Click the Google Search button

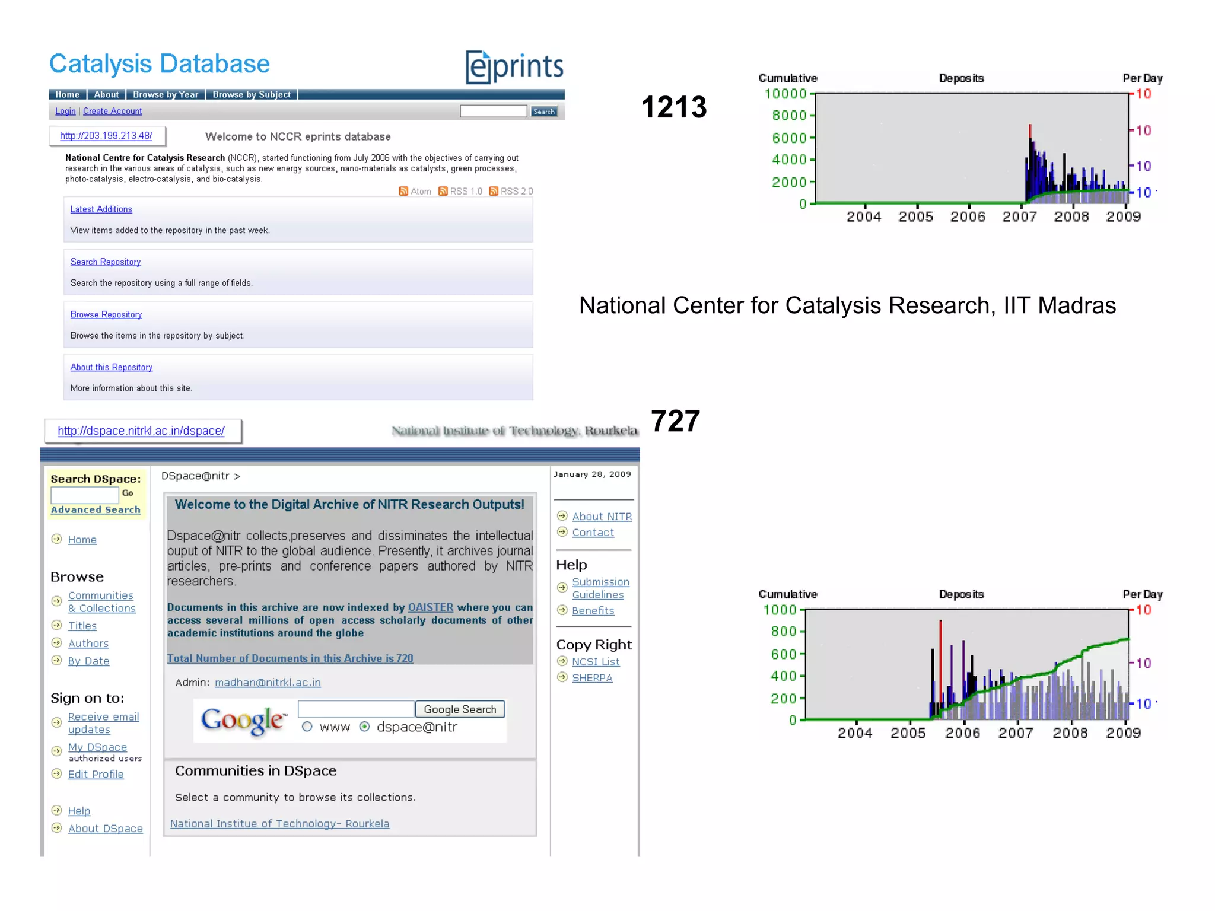[x=460, y=709]
